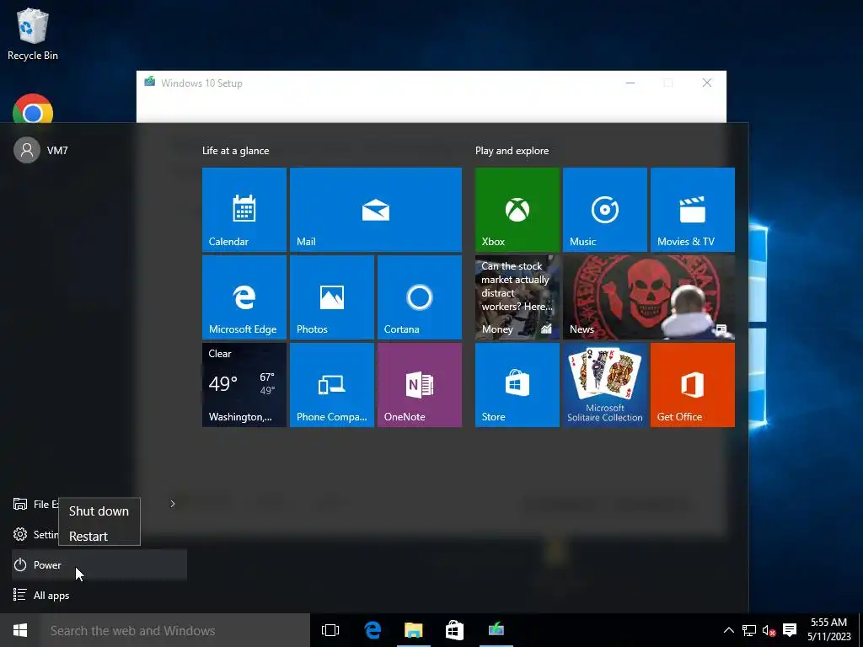Open the Get Office tile
The image size is (863, 647).
pyautogui.click(x=693, y=384)
